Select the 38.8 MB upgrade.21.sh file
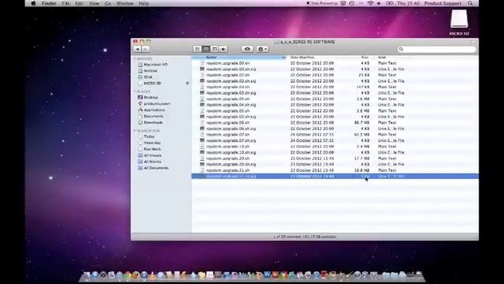This screenshot has width=504, height=284. 335,170
